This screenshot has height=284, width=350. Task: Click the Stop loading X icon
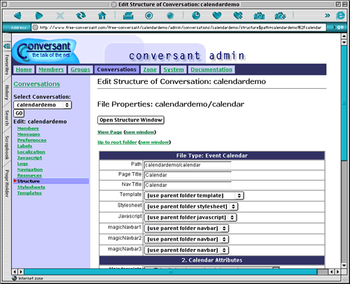pyautogui.click(x=60, y=15)
